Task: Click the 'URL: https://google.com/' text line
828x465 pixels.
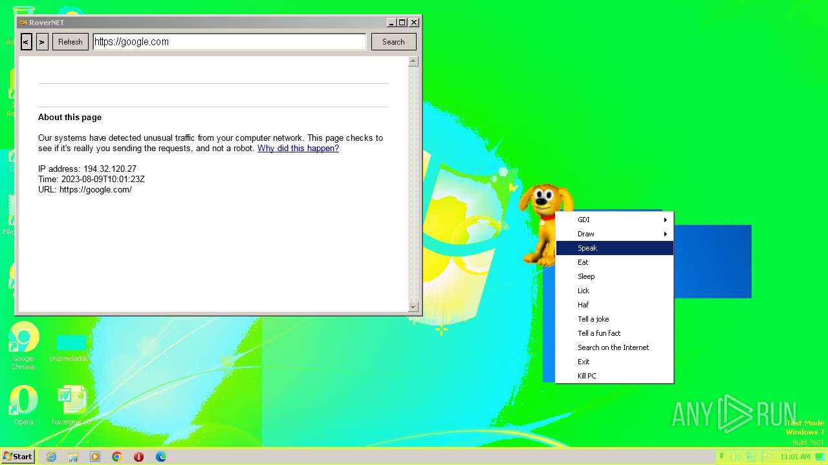Action: (x=85, y=190)
